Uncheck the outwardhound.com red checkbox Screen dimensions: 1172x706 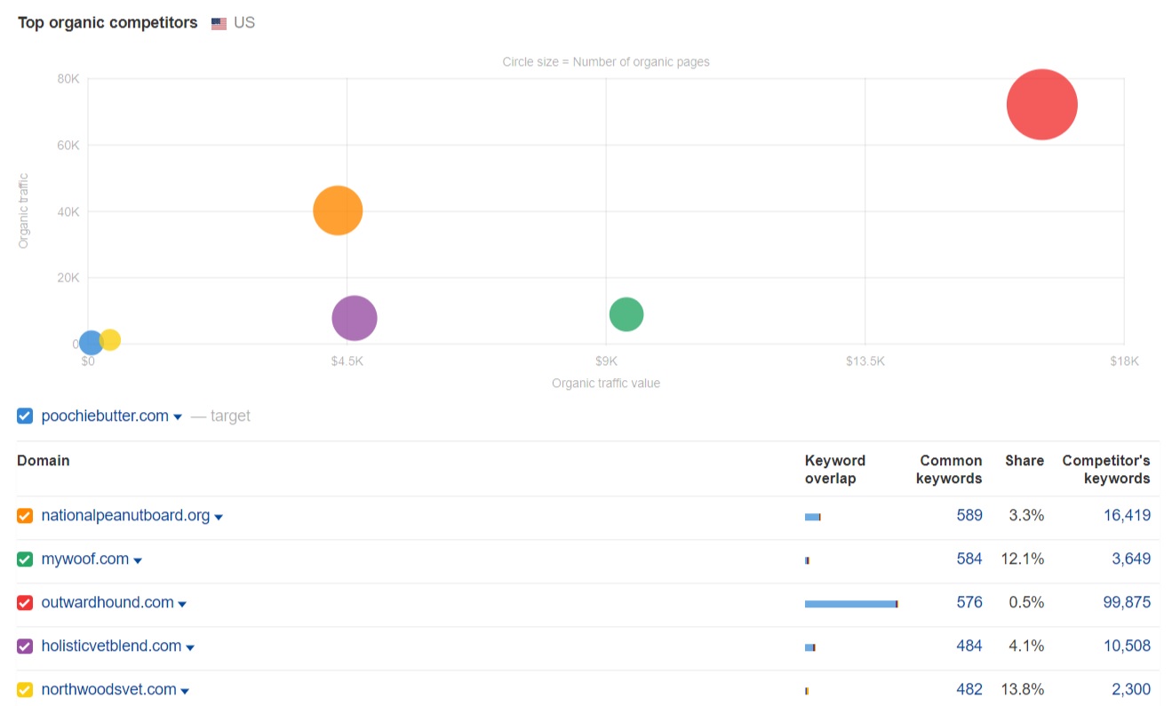(25, 603)
